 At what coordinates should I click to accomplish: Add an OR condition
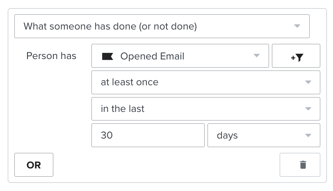pos(34,165)
